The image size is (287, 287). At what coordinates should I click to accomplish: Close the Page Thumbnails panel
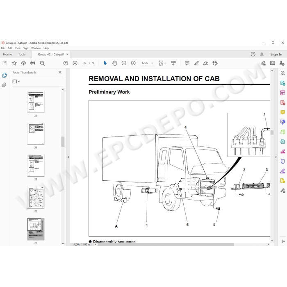[60, 72]
